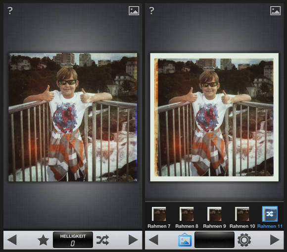
Task: Select the Rahmen 7 frame thumbnail
Action: click(159, 214)
